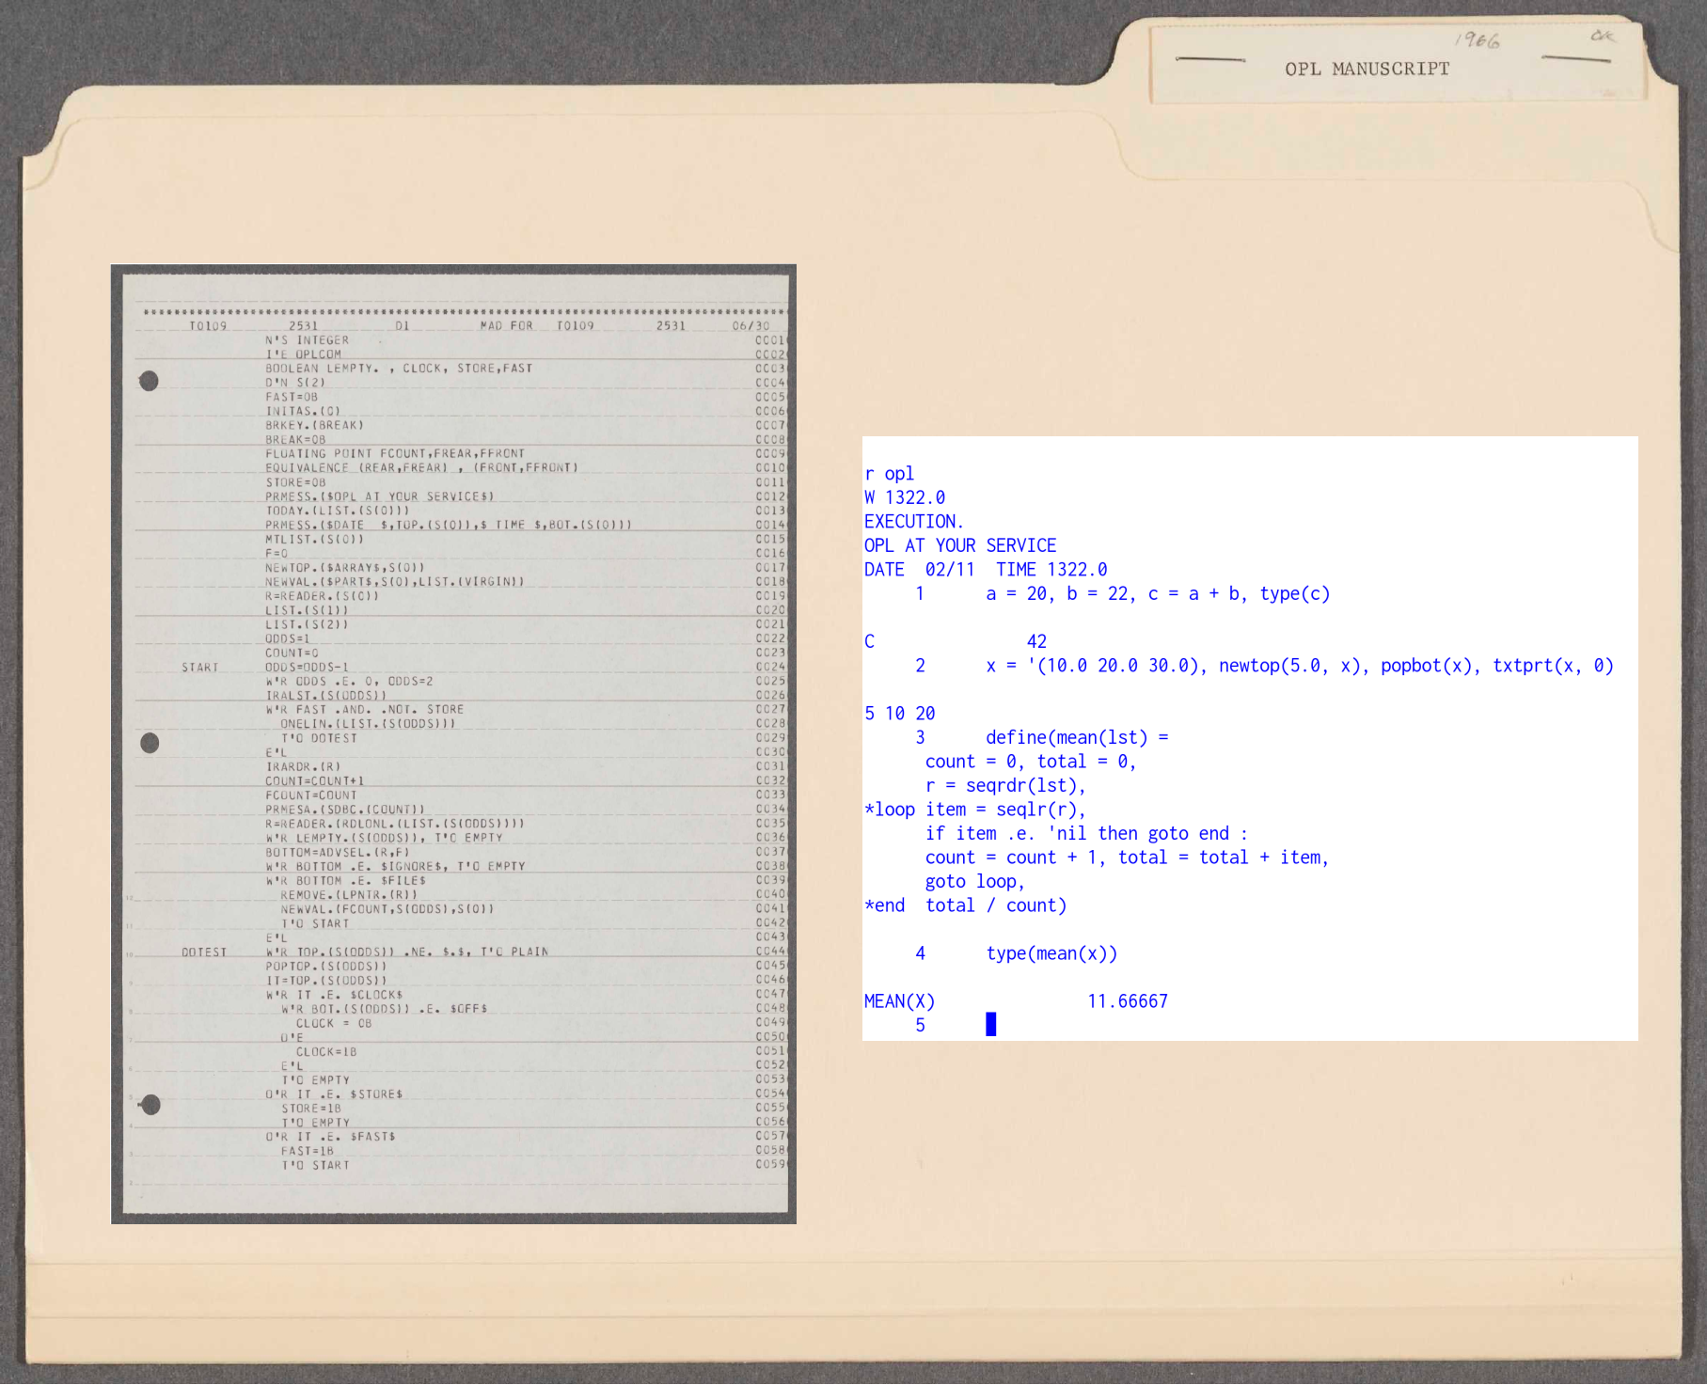Click the START label in the printout margin
Viewport: 1707px width, 1385px height.
tap(199, 668)
